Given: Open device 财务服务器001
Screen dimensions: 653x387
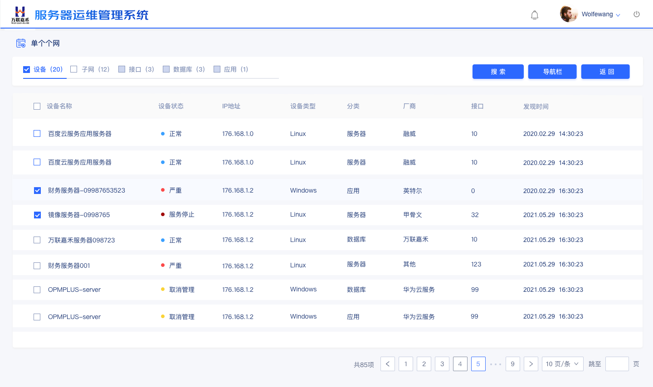Looking at the screenshot, I should [x=69, y=266].
